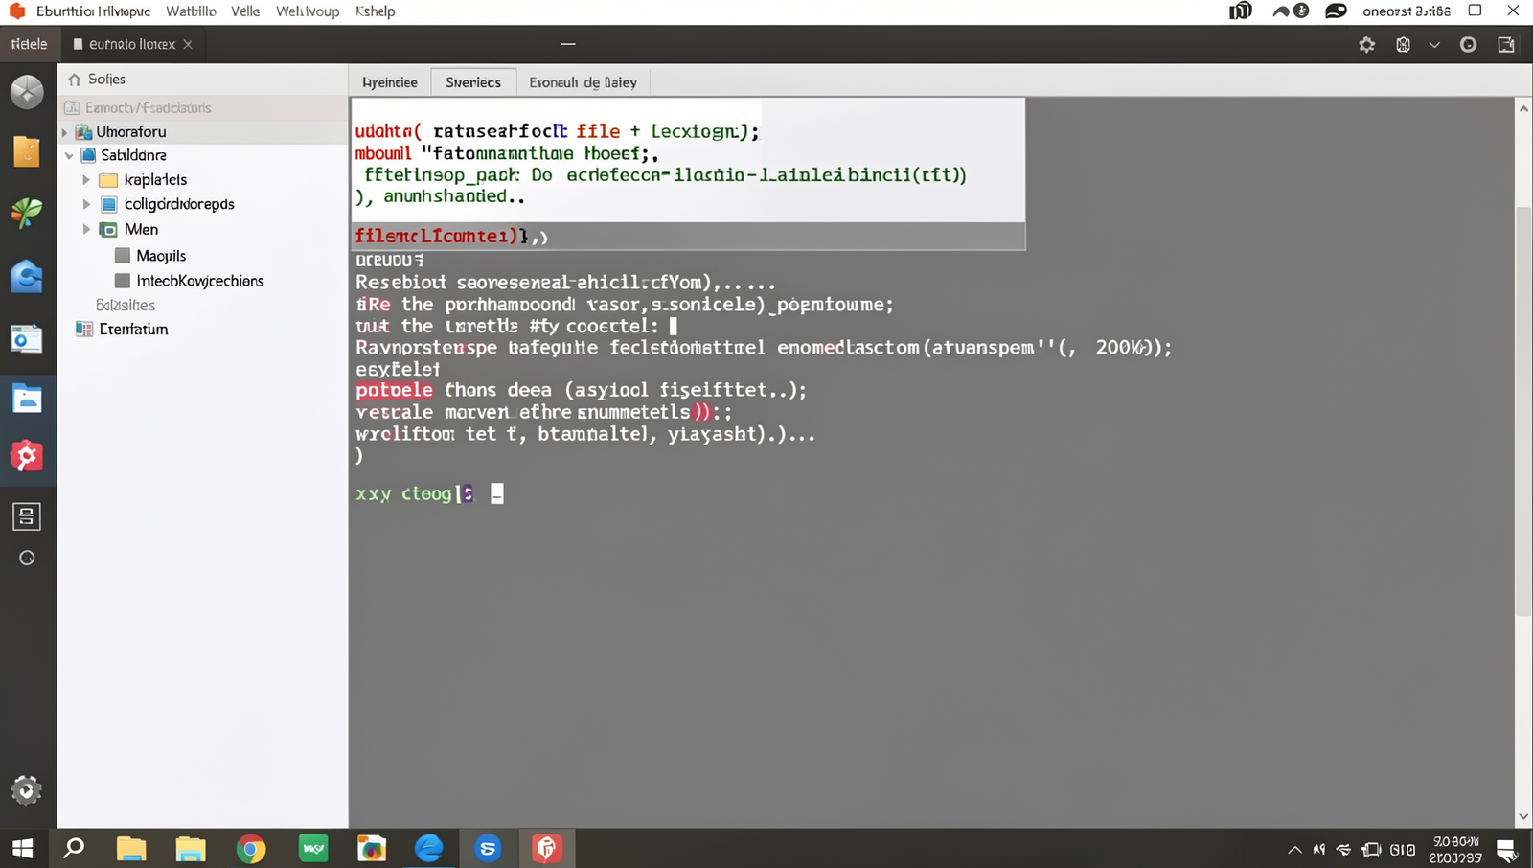1533x868 pixels.
Task: Click the library icon in title bar
Action: coord(1241,11)
